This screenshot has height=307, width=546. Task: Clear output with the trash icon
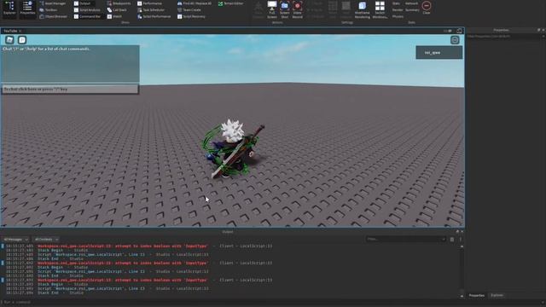click(452, 240)
